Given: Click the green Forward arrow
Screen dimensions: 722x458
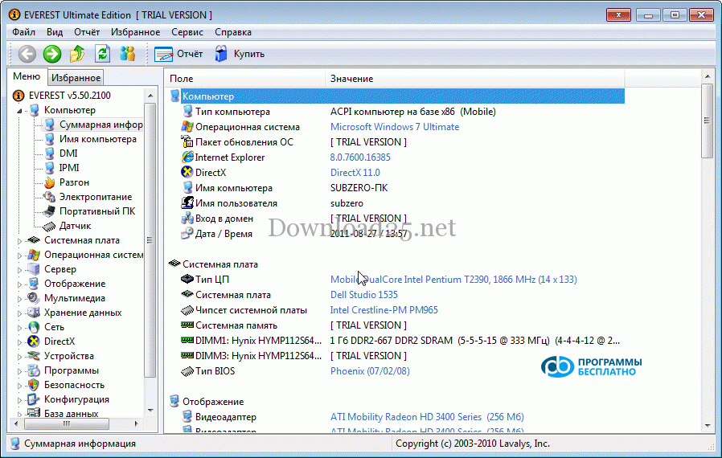Looking at the screenshot, I should pyautogui.click(x=52, y=54).
